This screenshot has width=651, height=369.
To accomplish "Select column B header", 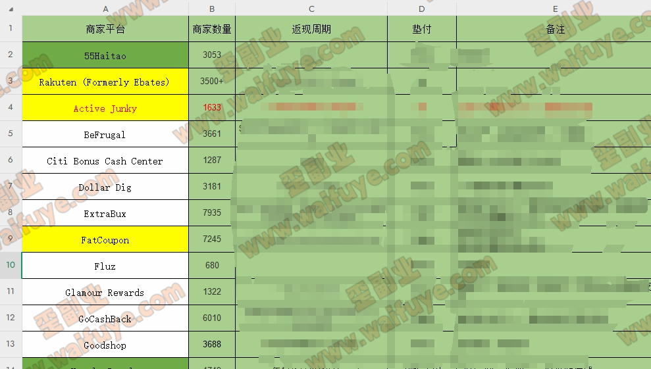I will (212, 9).
